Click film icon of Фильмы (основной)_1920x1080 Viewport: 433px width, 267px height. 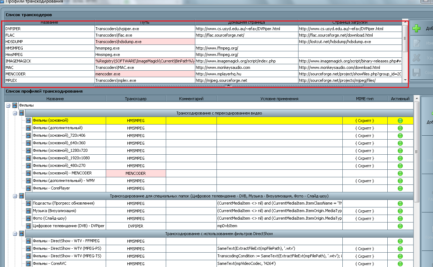(x=28, y=158)
